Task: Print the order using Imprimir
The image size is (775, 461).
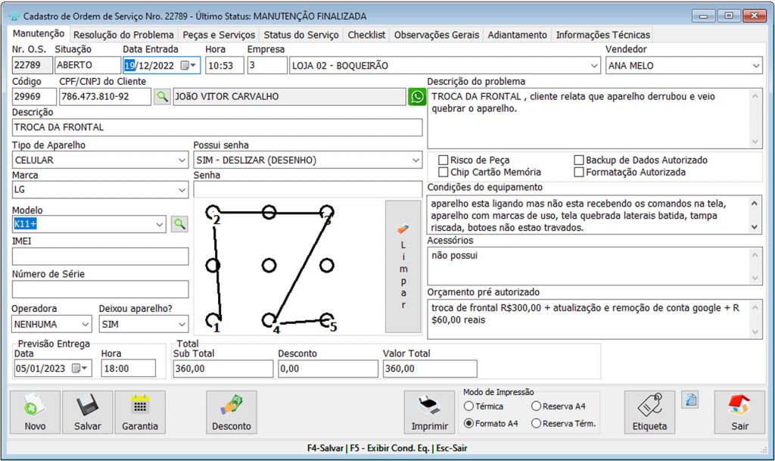Action: (x=429, y=413)
